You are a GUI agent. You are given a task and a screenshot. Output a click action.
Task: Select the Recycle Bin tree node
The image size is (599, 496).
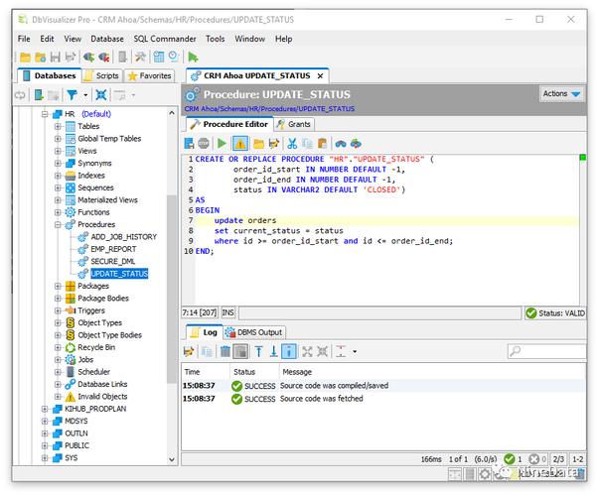(x=96, y=347)
